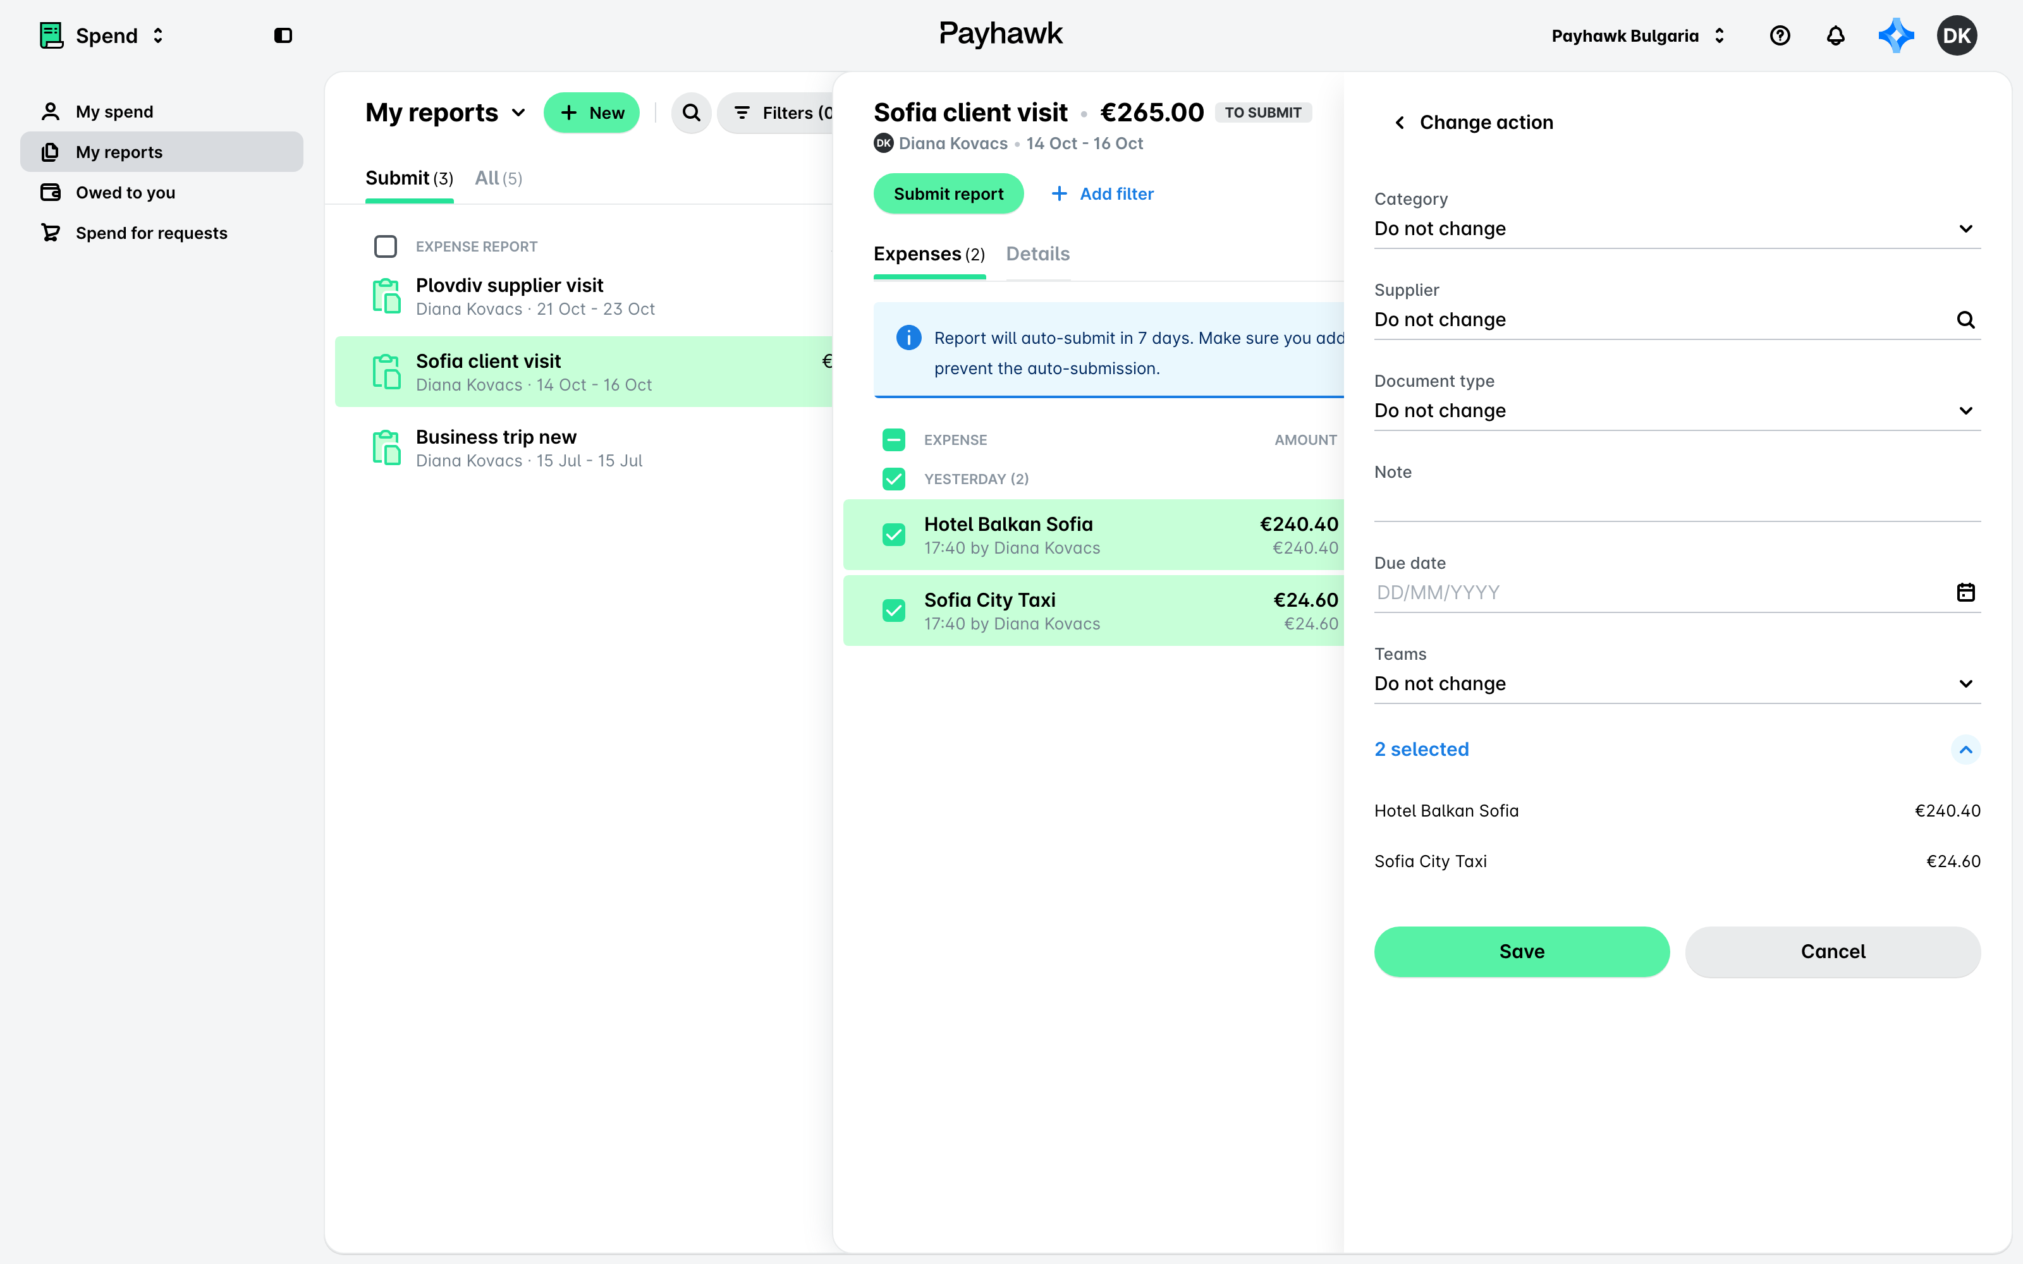The width and height of the screenshot is (2023, 1264).
Task: Open the help question mark icon
Action: pos(1780,36)
